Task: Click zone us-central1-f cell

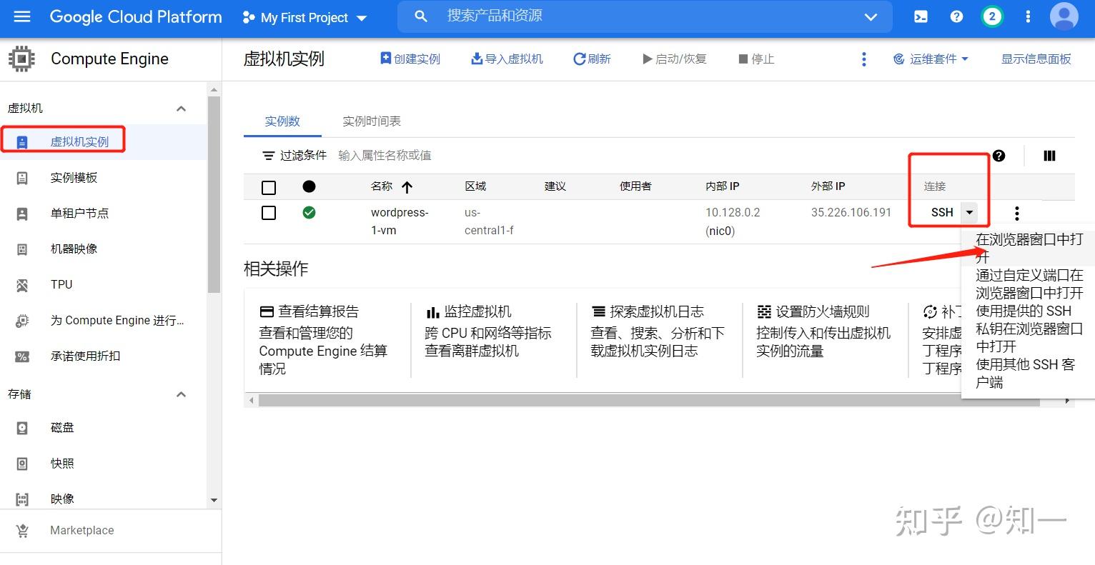Action: (489, 221)
